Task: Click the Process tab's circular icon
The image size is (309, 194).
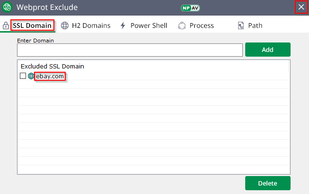Action: [182, 25]
